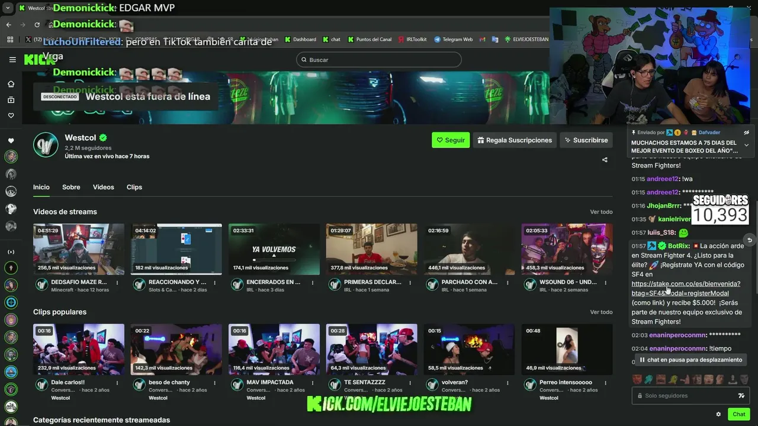Click Ver todo for Videos de streams
The height and width of the screenshot is (426, 758).
coord(601,212)
